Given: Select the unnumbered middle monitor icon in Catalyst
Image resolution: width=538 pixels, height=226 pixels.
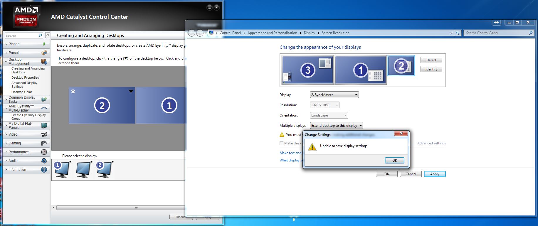Looking at the screenshot, I should pos(83,170).
